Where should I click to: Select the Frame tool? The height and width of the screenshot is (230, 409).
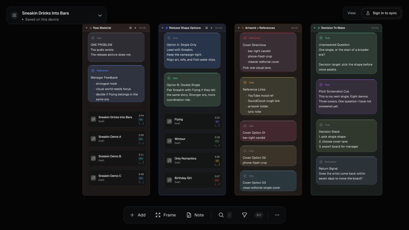[166, 215]
